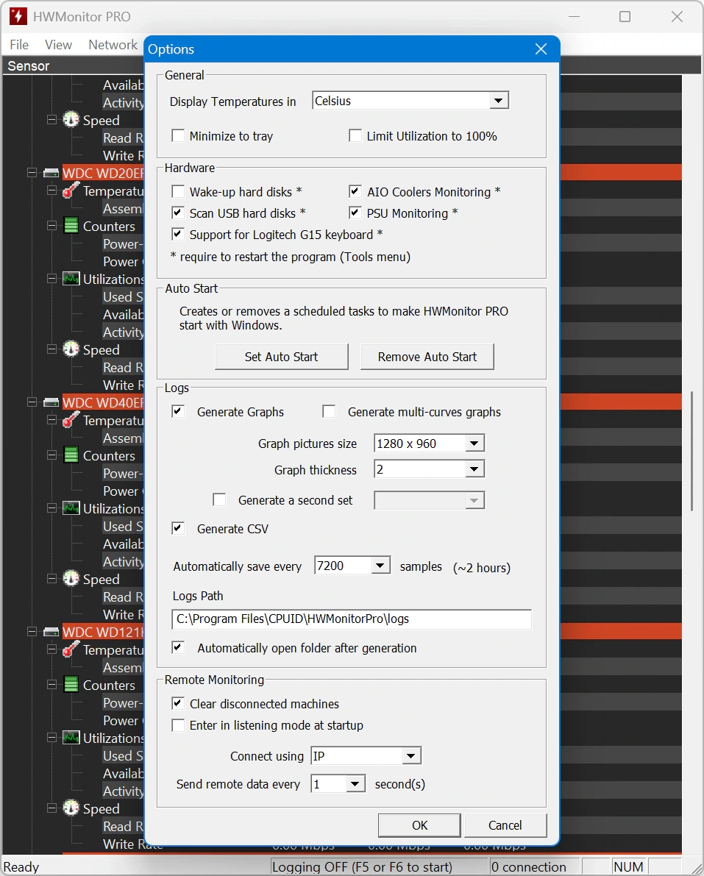This screenshot has height=876, width=704.
Task: Collapse Utilizations node under WDC WD20EF
Action: click(x=52, y=279)
